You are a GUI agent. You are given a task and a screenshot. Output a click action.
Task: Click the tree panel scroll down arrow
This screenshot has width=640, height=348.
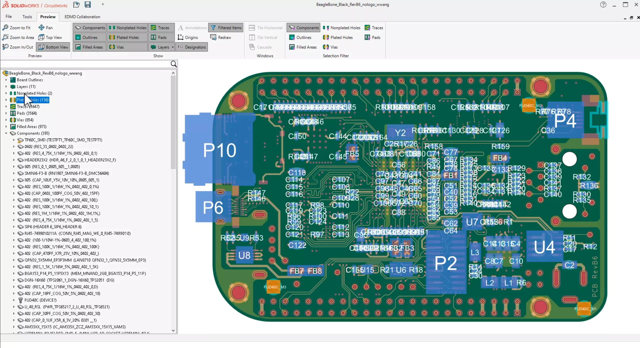point(173,330)
